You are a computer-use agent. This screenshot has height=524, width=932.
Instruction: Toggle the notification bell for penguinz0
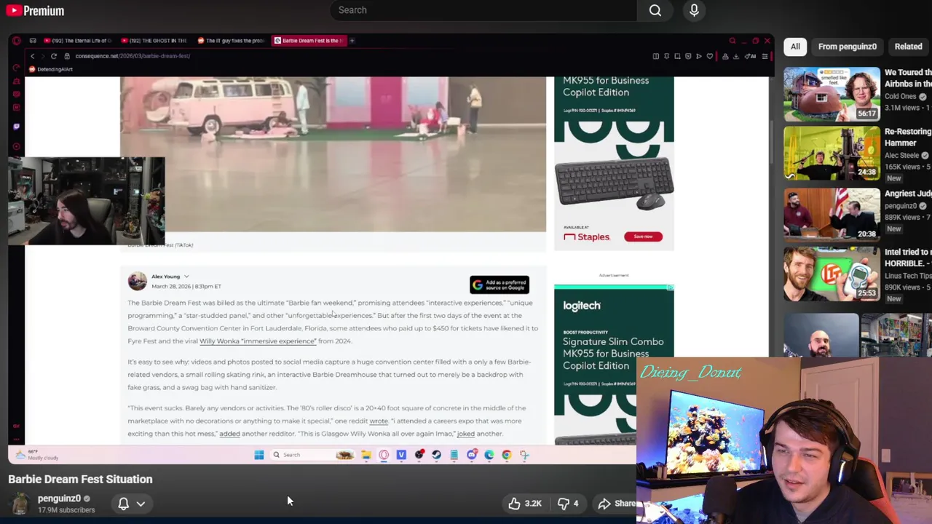click(x=123, y=504)
